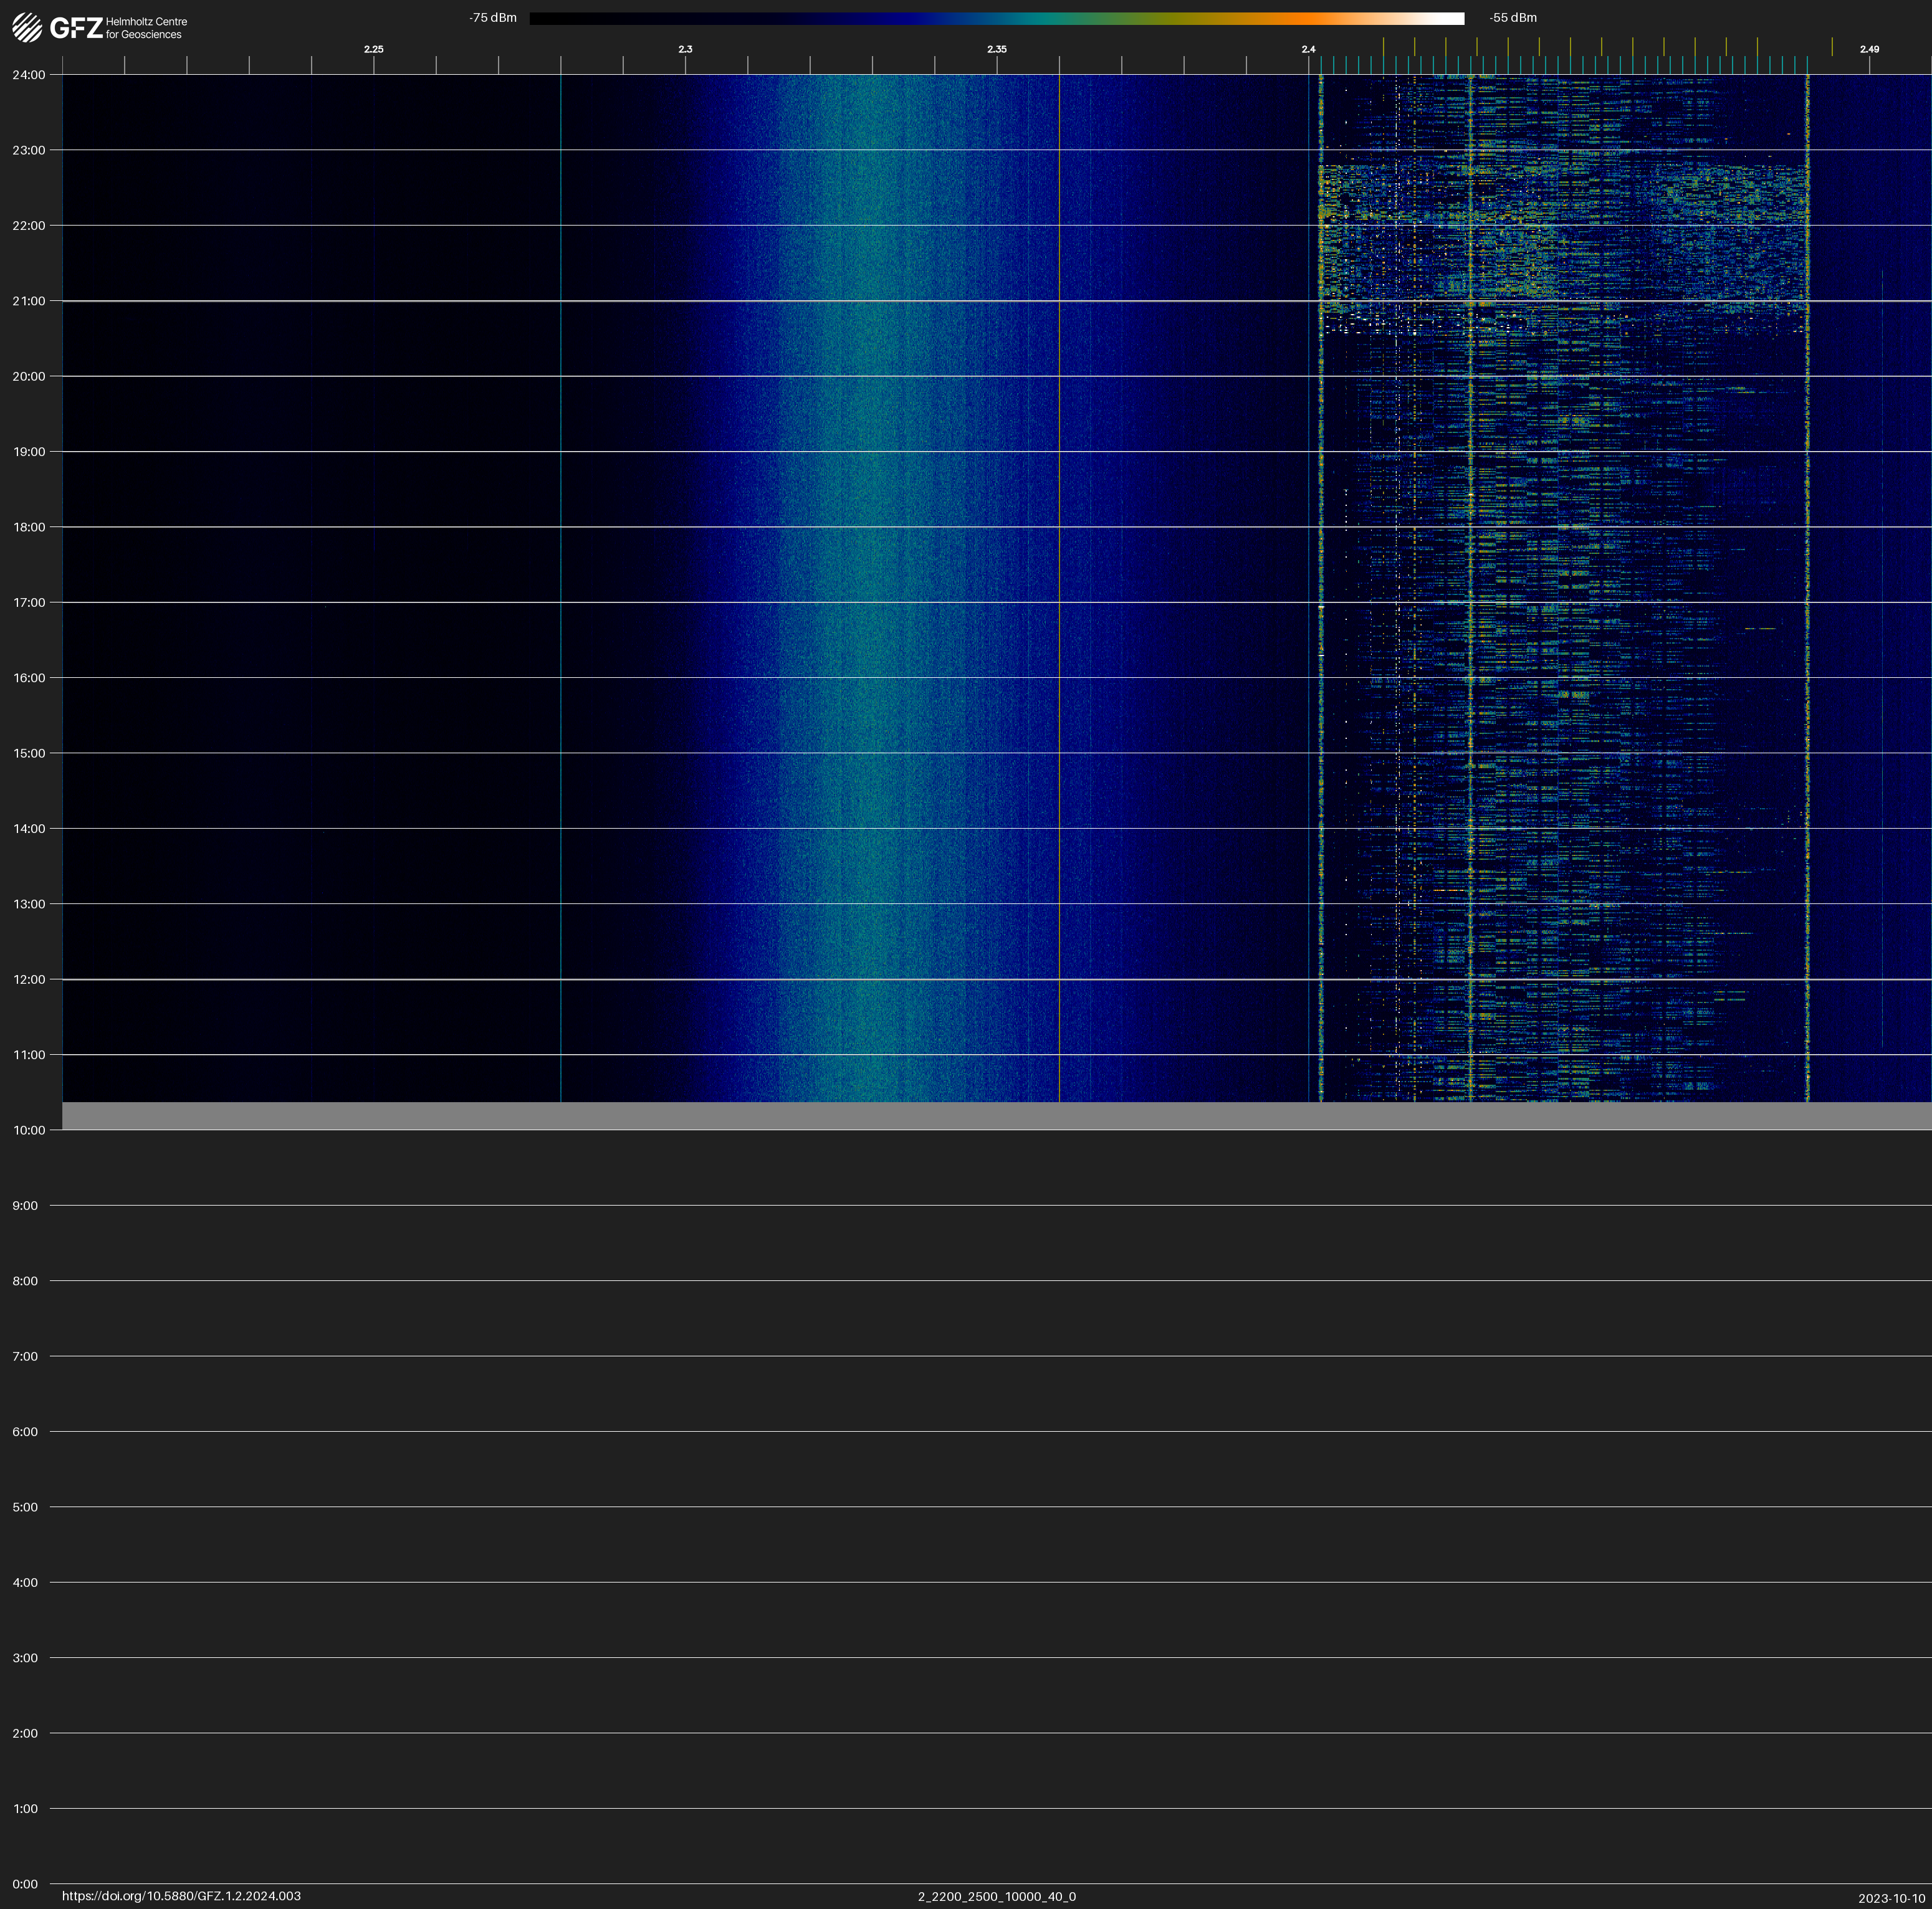Select the 10:00 time axis label
The height and width of the screenshot is (1909, 1932).
(29, 1130)
